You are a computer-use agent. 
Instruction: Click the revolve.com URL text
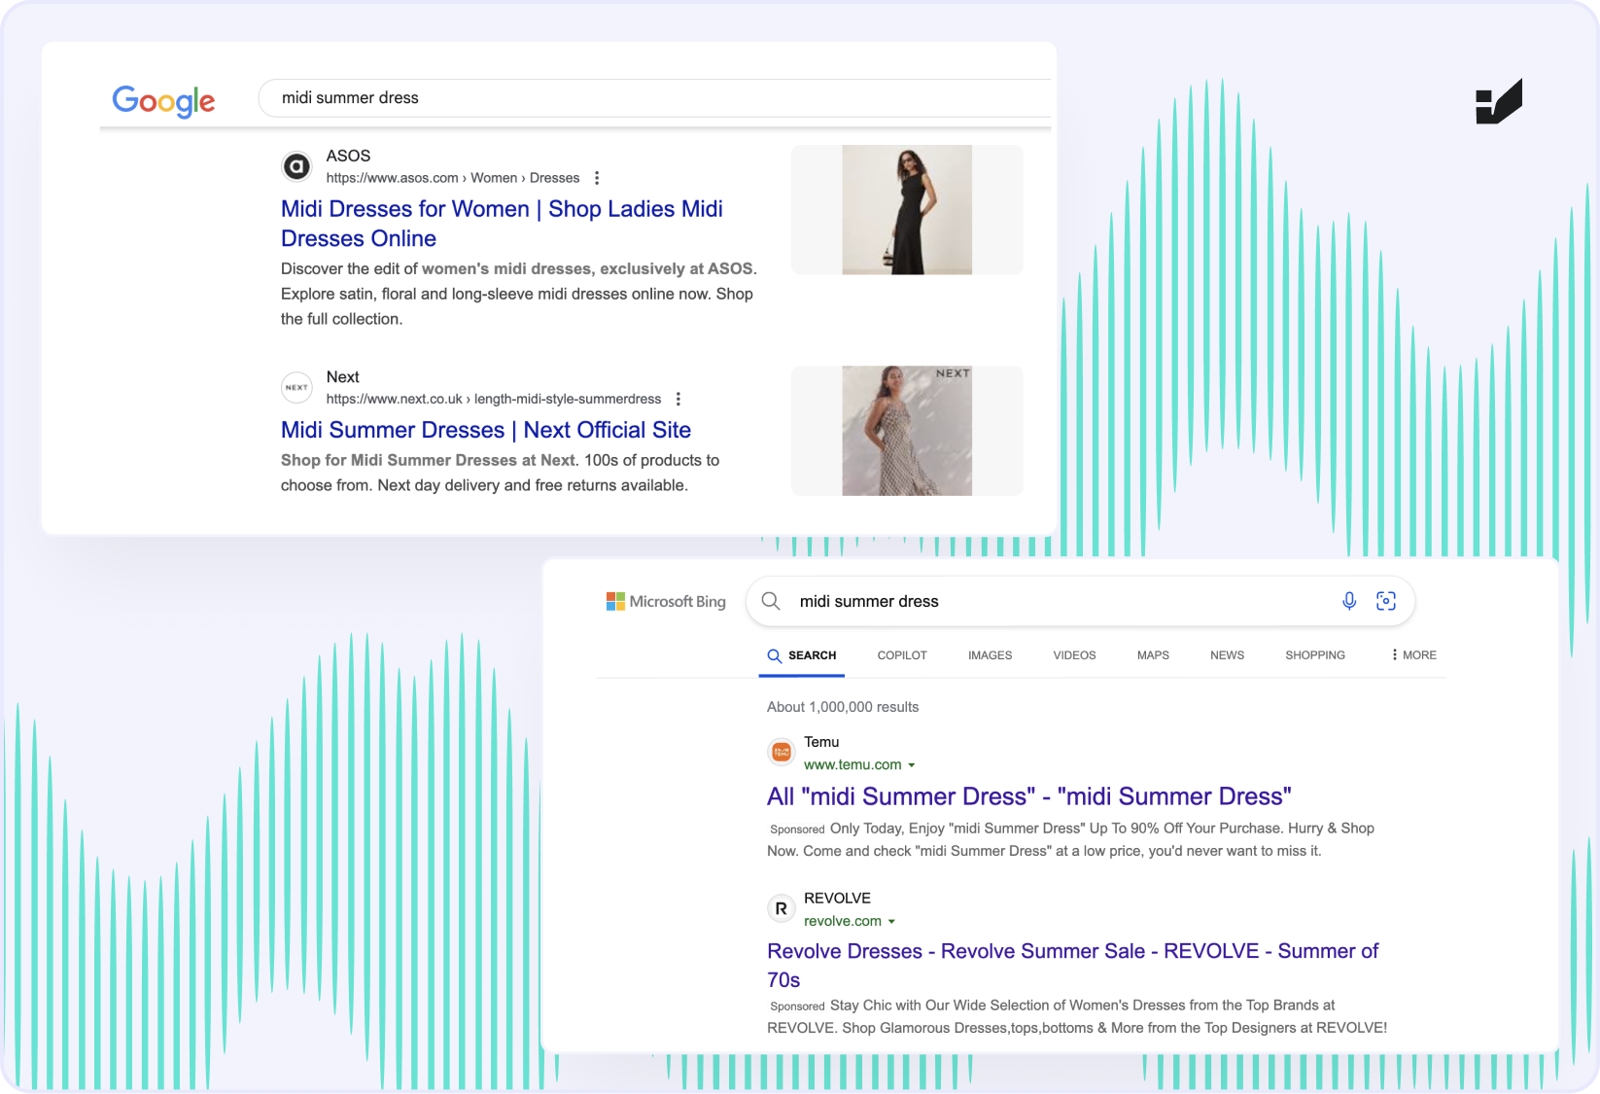point(843,921)
